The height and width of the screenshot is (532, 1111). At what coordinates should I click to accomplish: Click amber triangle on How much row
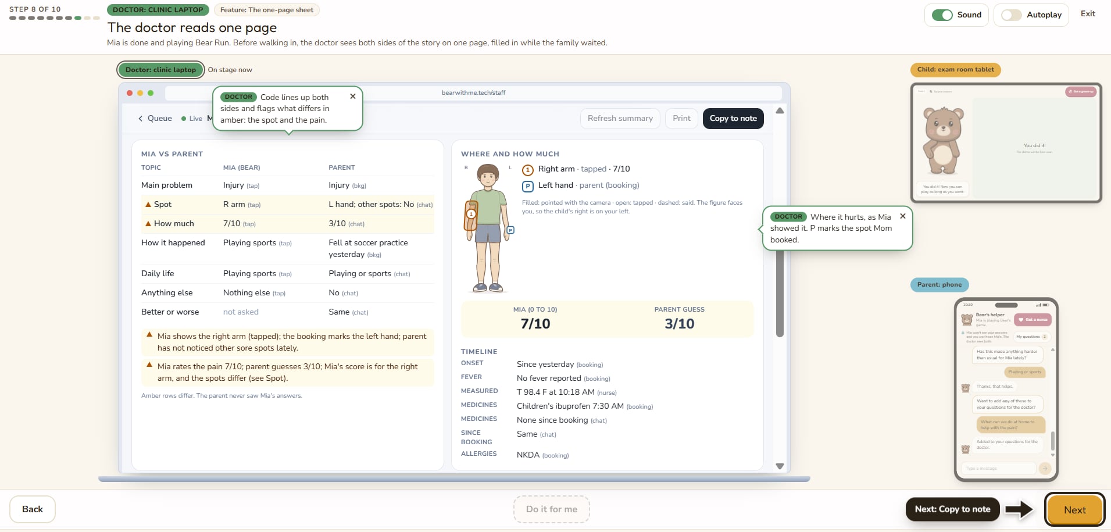tap(148, 224)
